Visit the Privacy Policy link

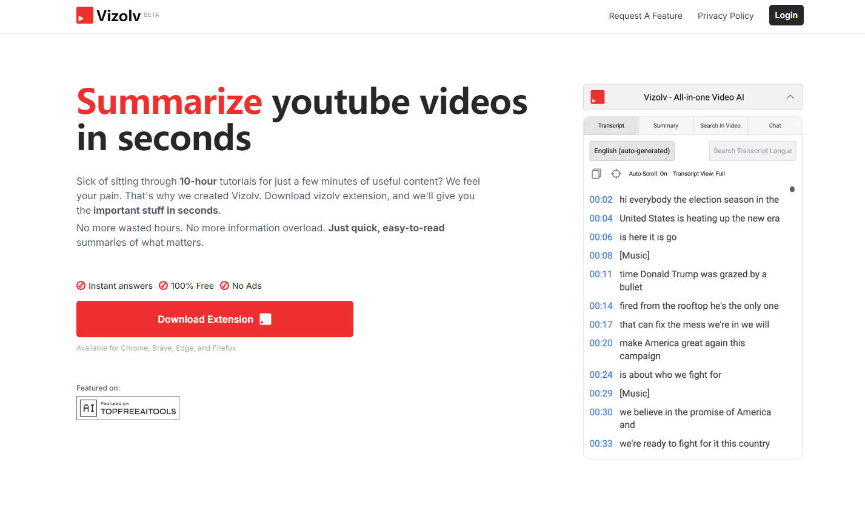click(726, 16)
